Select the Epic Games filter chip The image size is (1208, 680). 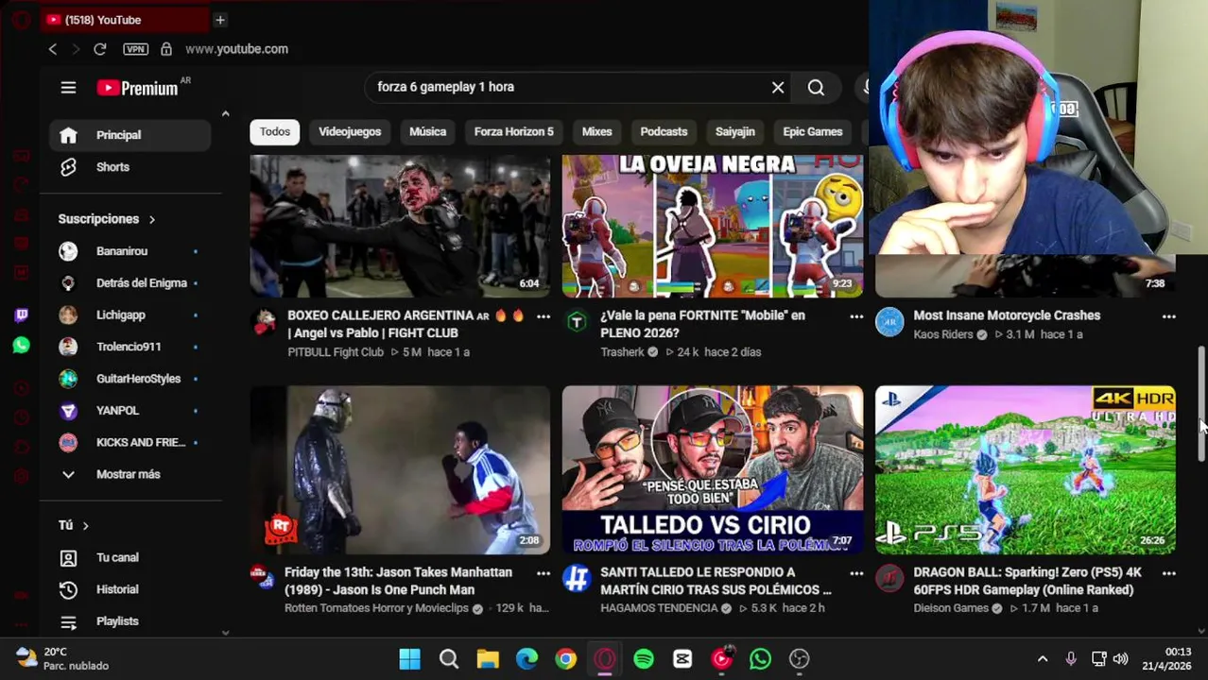(x=812, y=131)
